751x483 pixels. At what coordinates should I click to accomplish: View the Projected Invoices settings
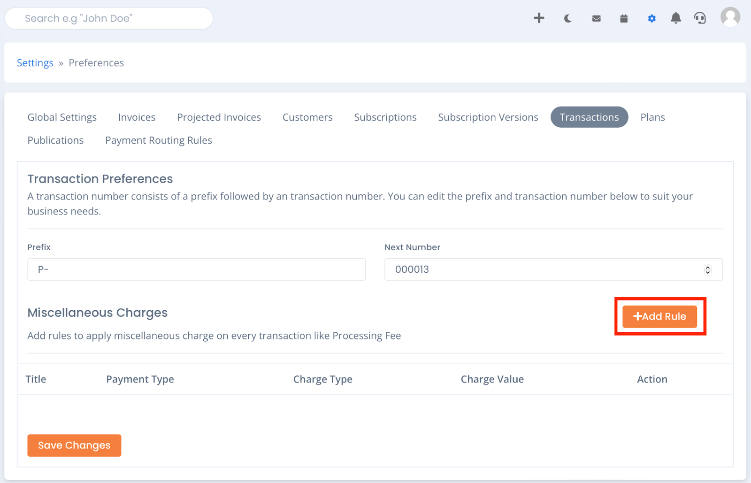click(219, 117)
